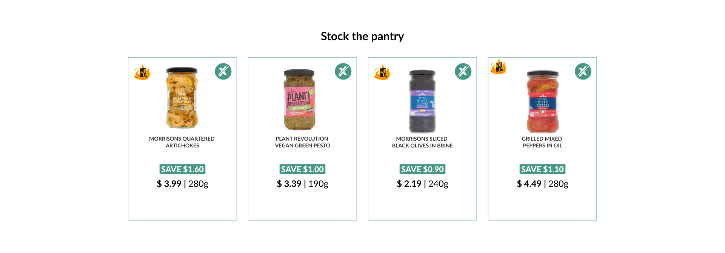Open Morrisons Sliced Black Olives in Brine title

422,142
